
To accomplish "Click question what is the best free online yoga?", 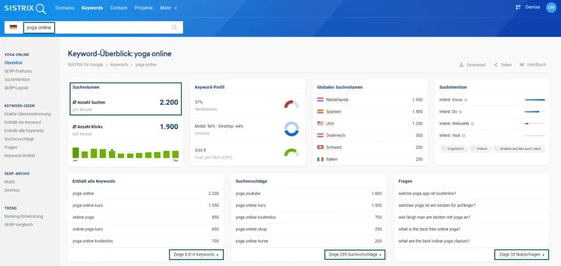I will click(430, 229).
